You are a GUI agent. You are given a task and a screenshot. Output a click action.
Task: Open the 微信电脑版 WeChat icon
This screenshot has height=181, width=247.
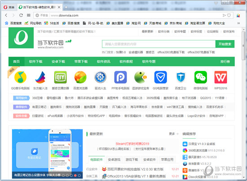pyautogui.click(x=201, y=77)
